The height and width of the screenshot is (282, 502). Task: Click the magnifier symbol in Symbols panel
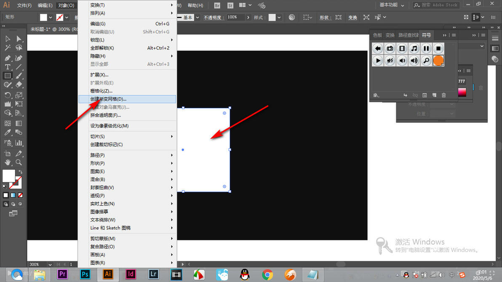426,61
